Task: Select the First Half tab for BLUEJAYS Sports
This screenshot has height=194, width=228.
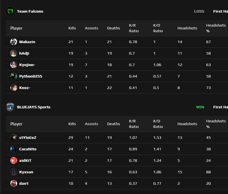Action: (x=221, y=107)
